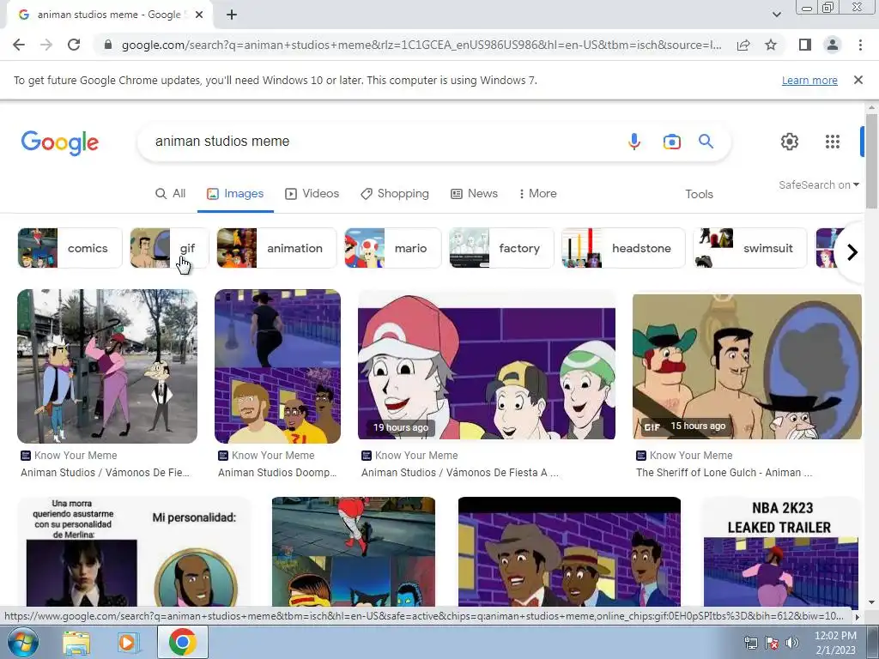Start voice search with the microphone icon
Screen dimensions: 879x659
(634, 142)
